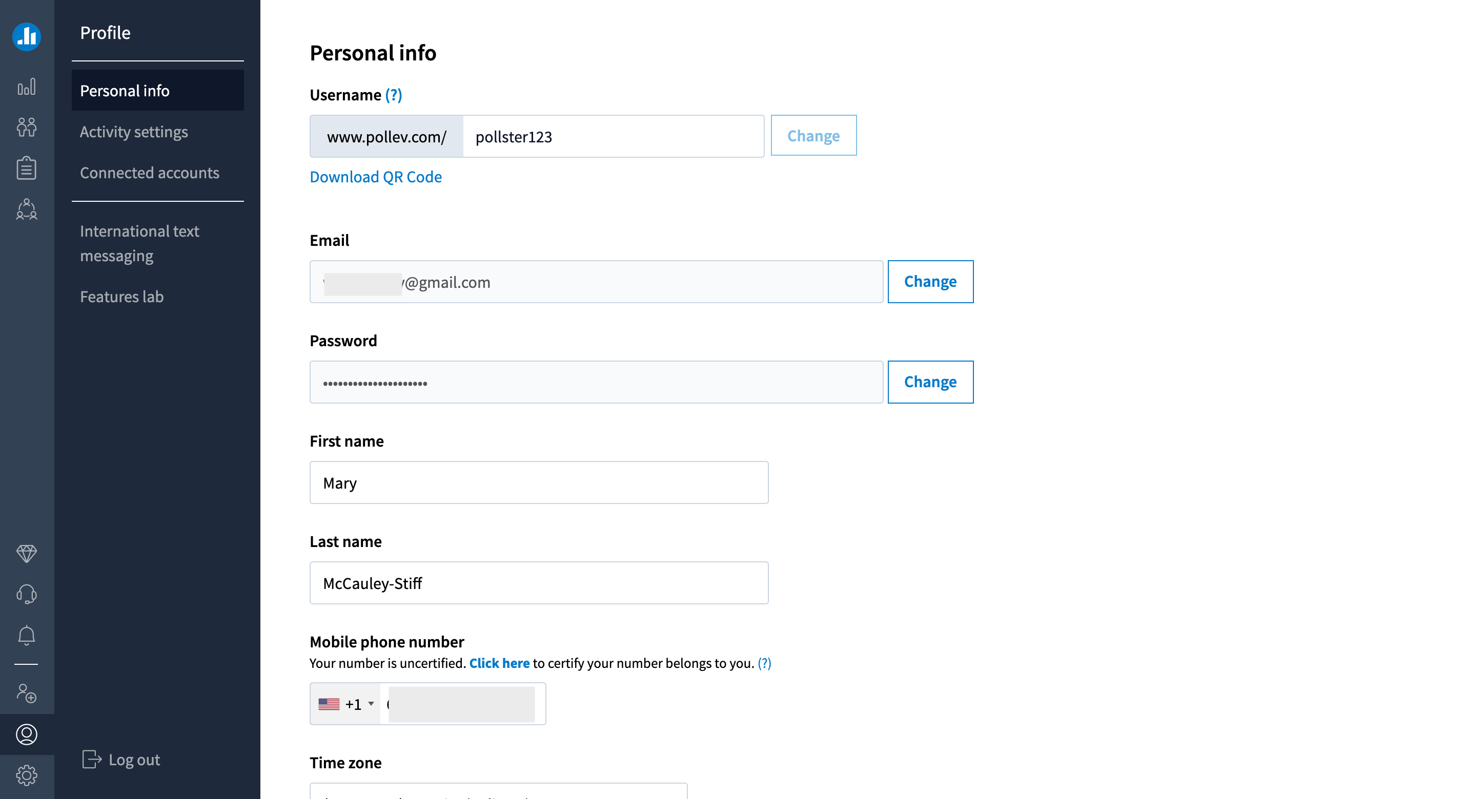Open the settings gear icon

point(27,775)
